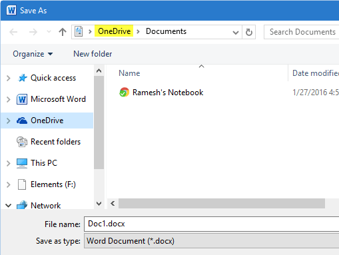Screen dimensions: 339x255
Task: Click the document icon in address bar
Action: pyautogui.click(x=79, y=31)
